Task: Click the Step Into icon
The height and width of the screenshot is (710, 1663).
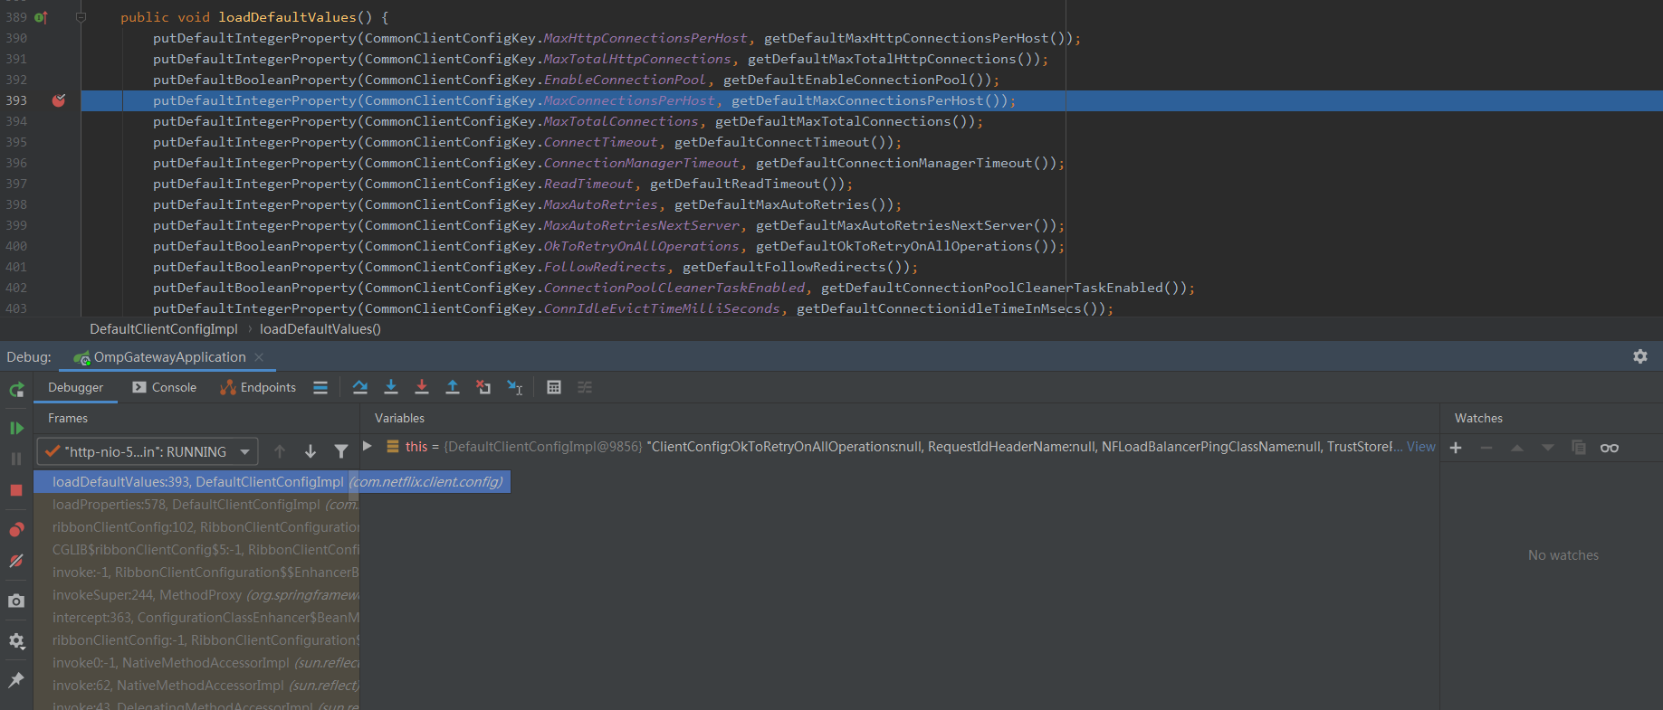Action: pos(391,387)
